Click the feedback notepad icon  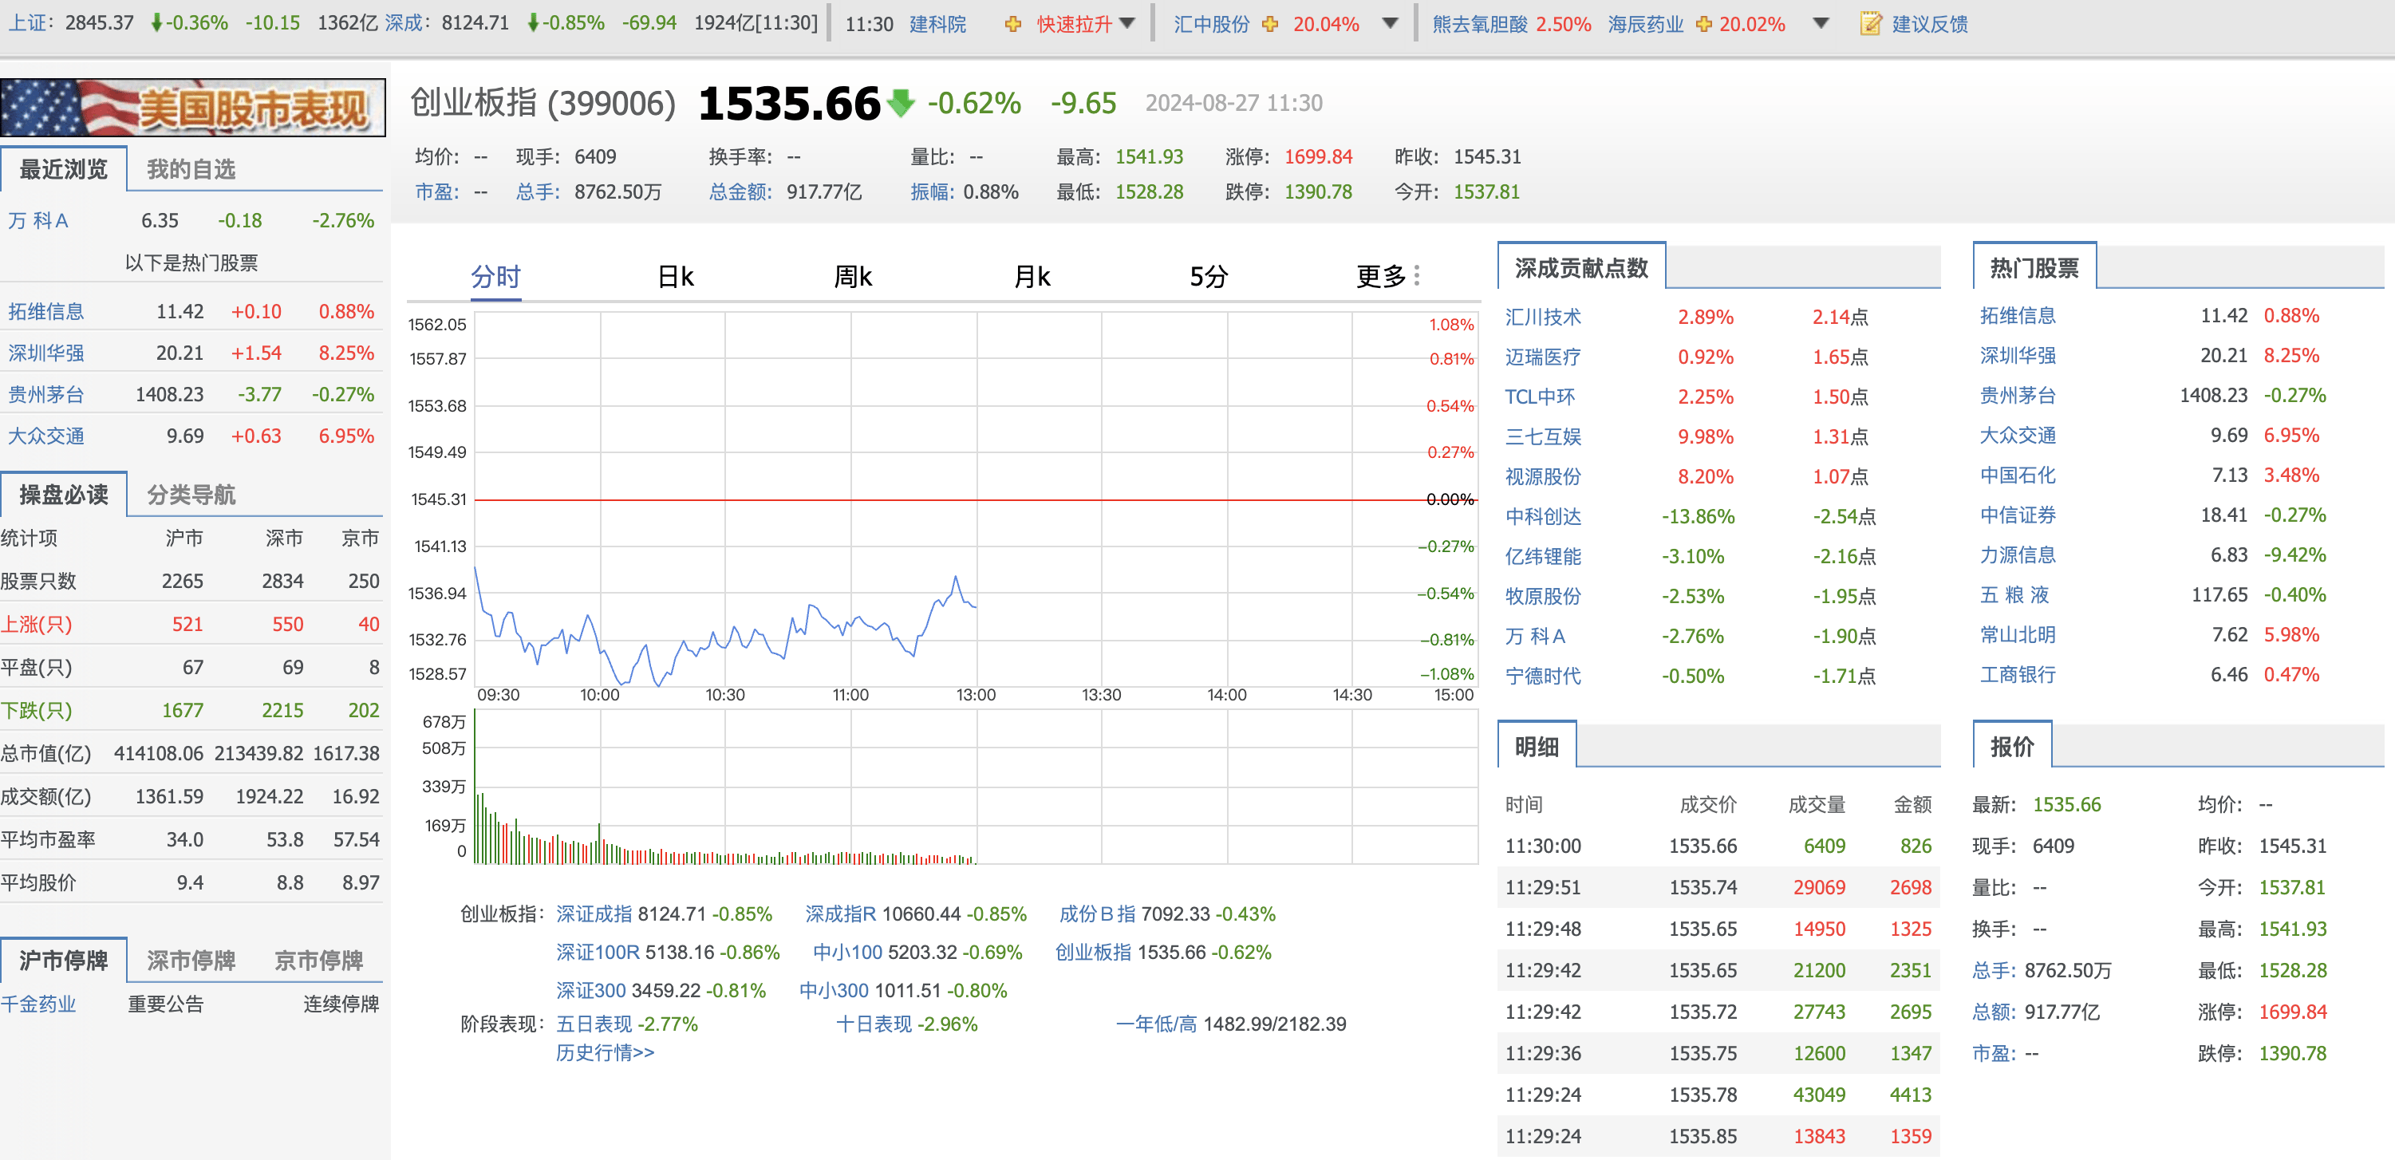pyautogui.click(x=1870, y=24)
